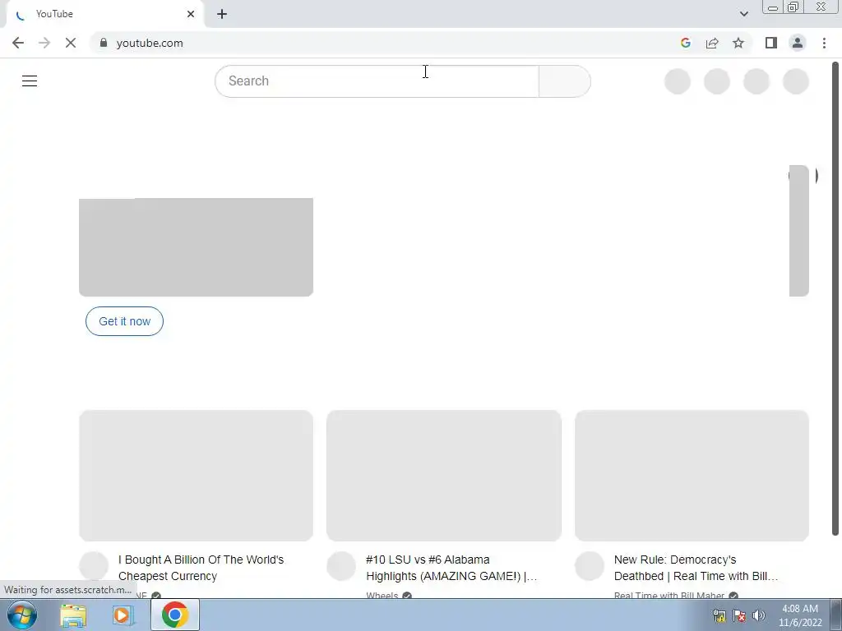
Task: Open 'I Bought A Billion' video thumbnail
Action: pos(196,476)
